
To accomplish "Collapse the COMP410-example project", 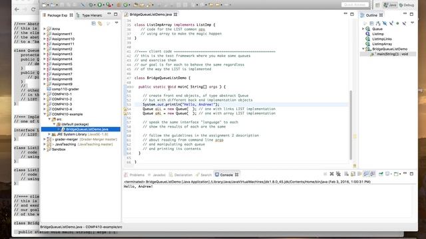I will point(45,114).
